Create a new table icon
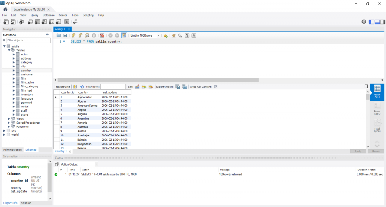Screen dimensions: 386x207 [x=37, y=22]
